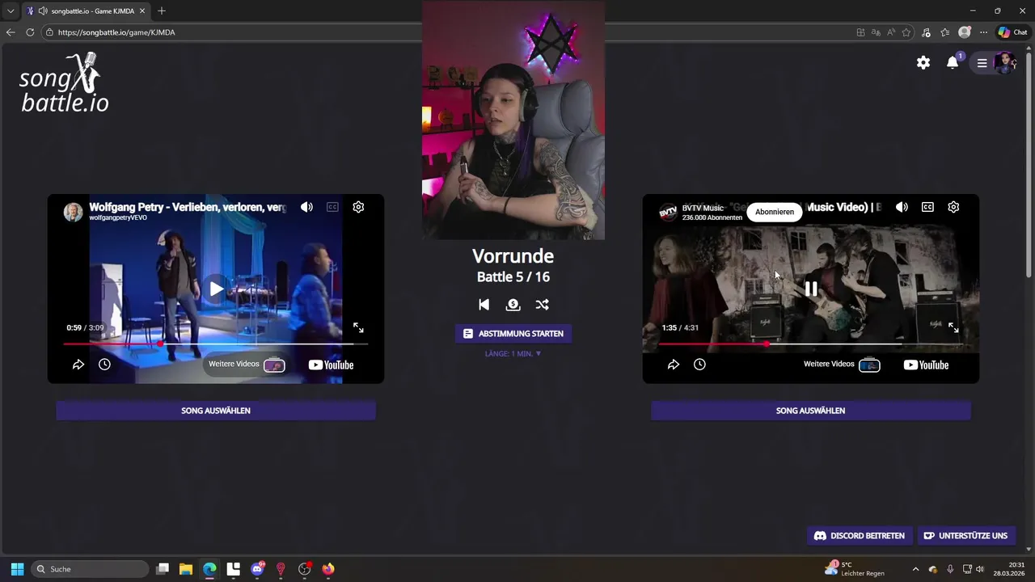This screenshot has height=582, width=1035.
Task: Open Firefox from taskbar
Action: [328, 569]
